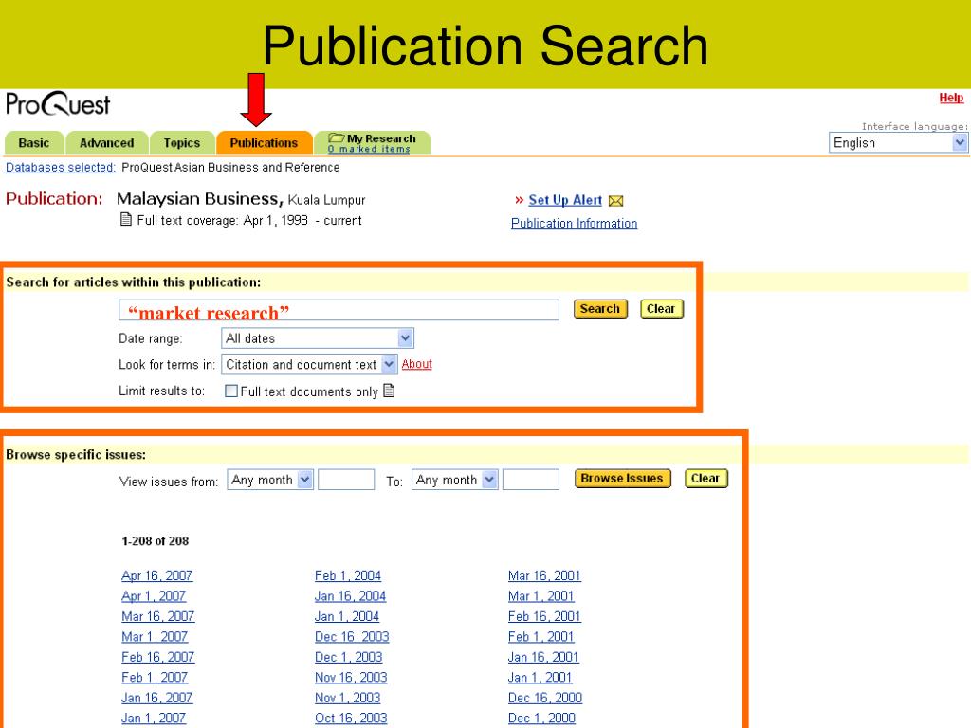Switch to the Basic tab
This screenshot has width=971, height=728.
(x=34, y=143)
